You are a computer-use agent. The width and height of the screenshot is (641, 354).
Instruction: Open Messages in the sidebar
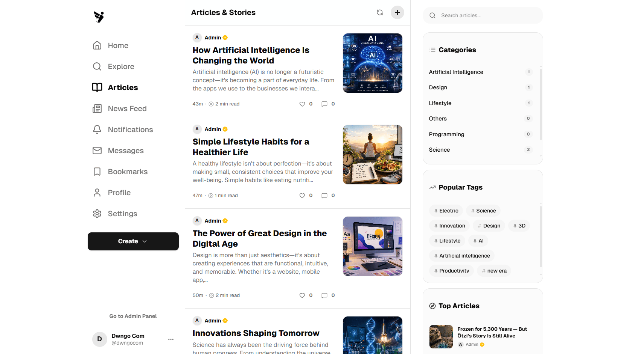point(118,151)
